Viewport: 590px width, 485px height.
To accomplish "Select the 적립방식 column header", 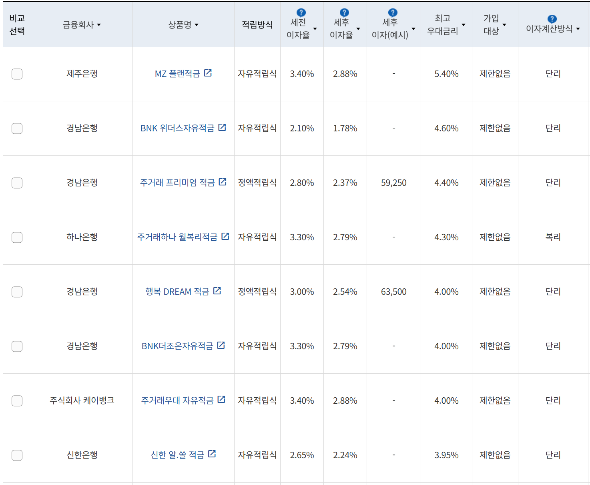I will 257,24.
